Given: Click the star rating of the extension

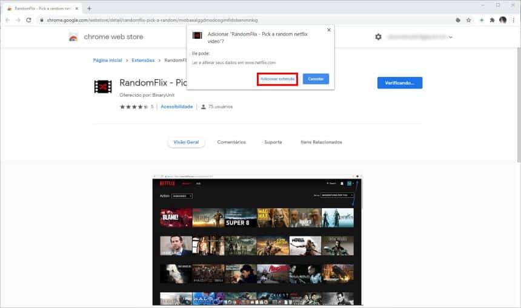Looking at the screenshot, I should [134, 107].
